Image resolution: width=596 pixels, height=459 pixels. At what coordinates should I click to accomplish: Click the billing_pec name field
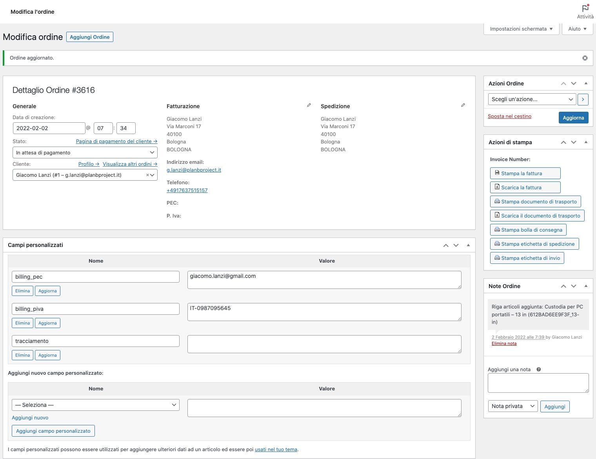(x=96, y=277)
